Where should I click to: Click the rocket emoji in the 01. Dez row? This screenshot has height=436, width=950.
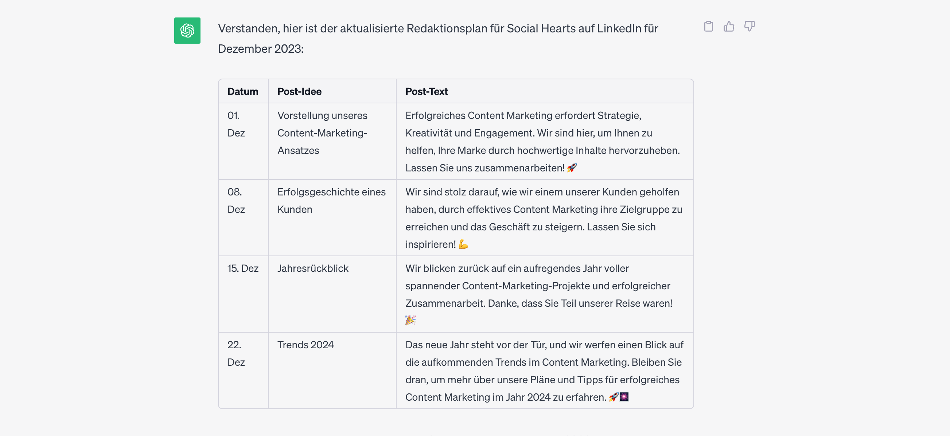click(572, 168)
